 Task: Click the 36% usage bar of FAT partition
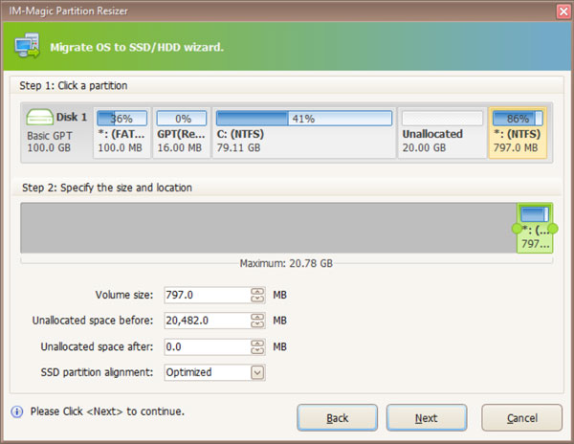click(121, 119)
